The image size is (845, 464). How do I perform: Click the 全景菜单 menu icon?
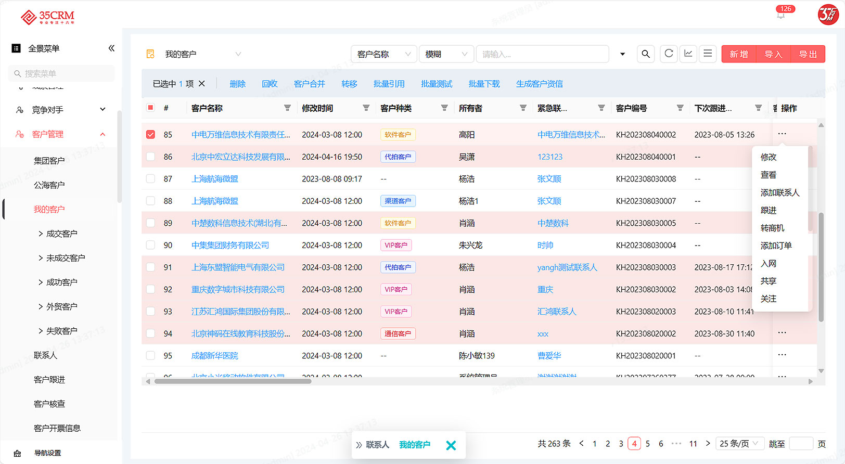point(16,48)
